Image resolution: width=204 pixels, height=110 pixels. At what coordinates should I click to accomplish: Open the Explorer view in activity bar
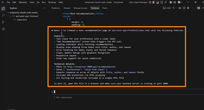[x=3, y=8]
